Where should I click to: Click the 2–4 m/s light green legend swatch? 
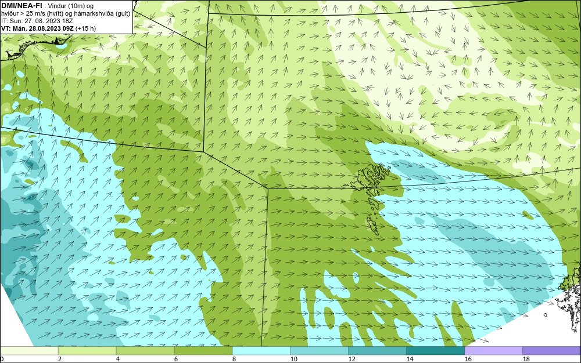[87, 351]
